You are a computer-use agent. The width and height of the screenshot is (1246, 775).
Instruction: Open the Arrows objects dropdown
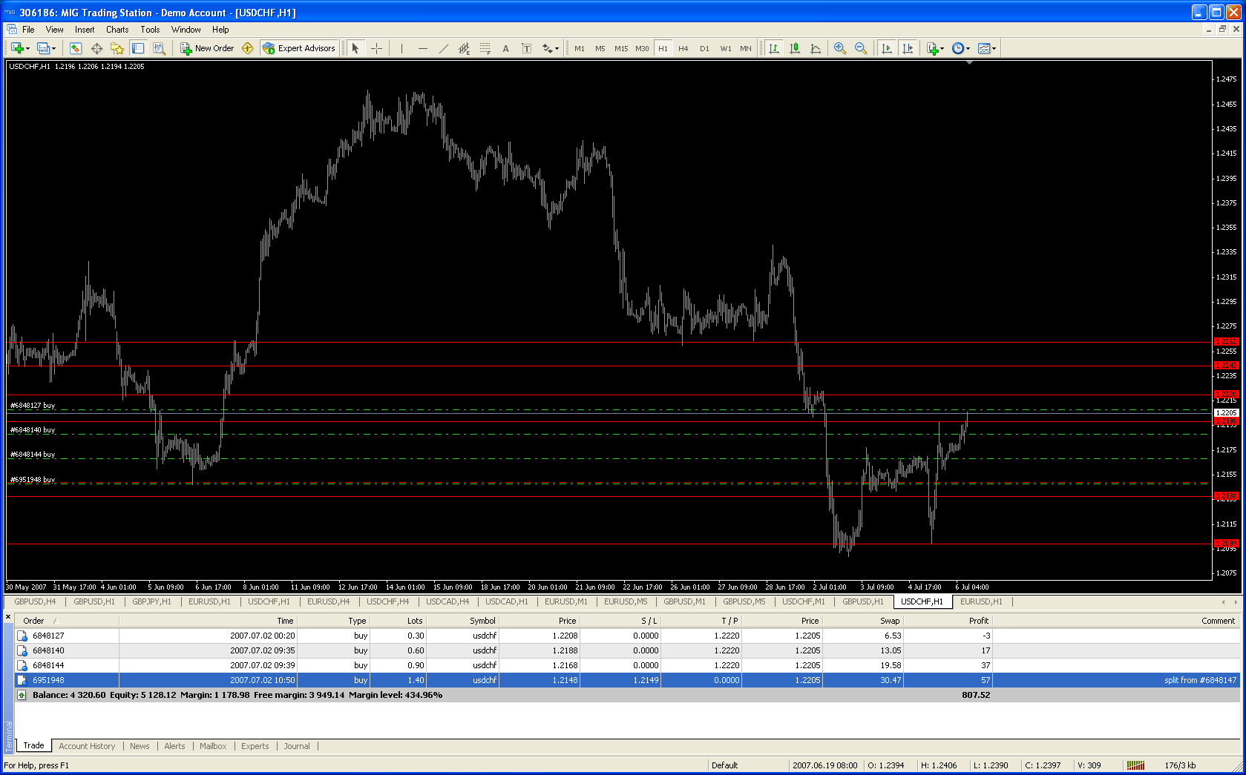pos(550,48)
